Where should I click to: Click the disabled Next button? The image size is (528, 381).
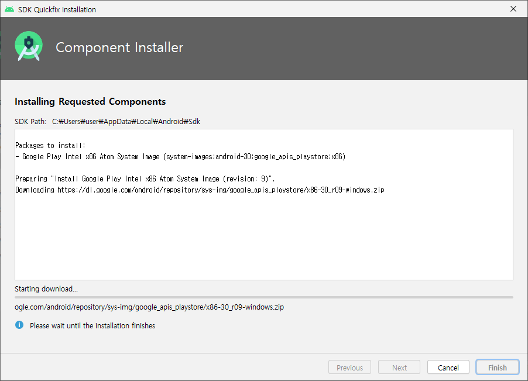pos(399,367)
